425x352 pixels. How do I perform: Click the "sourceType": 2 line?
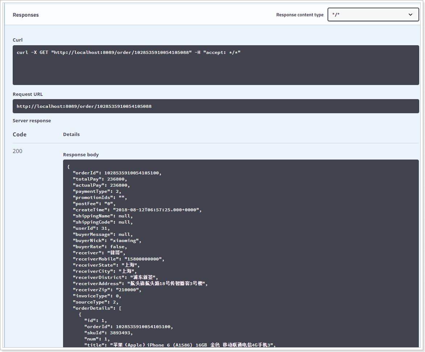[x=96, y=302]
